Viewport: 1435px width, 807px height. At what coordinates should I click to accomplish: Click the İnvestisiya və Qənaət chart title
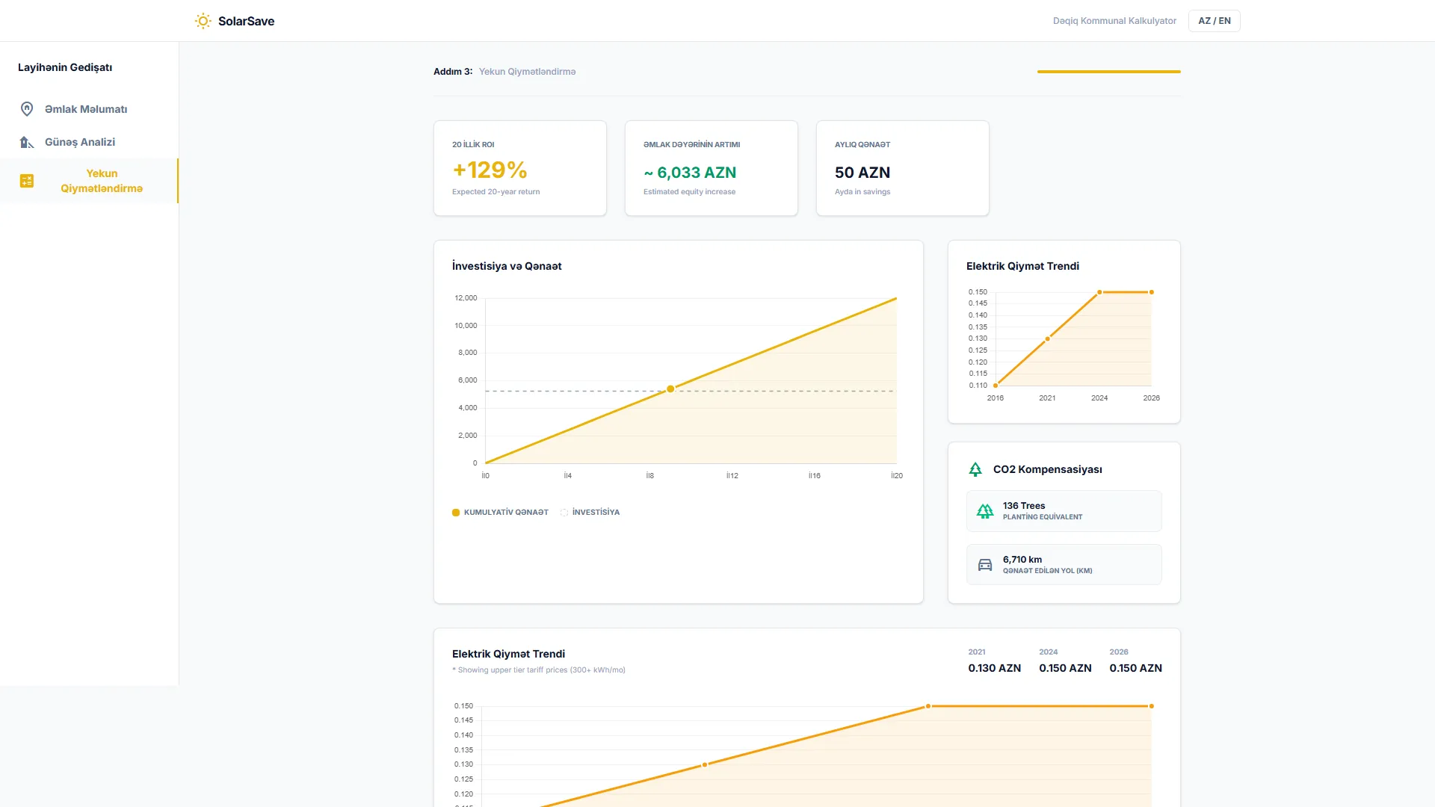pos(507,266)
